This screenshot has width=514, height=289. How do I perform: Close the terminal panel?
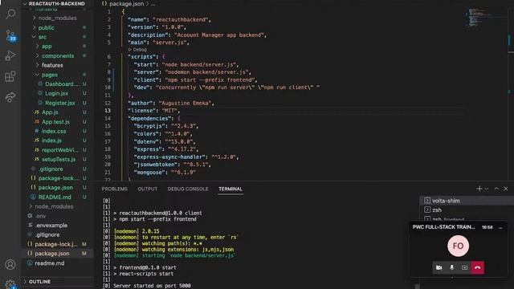pos(506,189)
